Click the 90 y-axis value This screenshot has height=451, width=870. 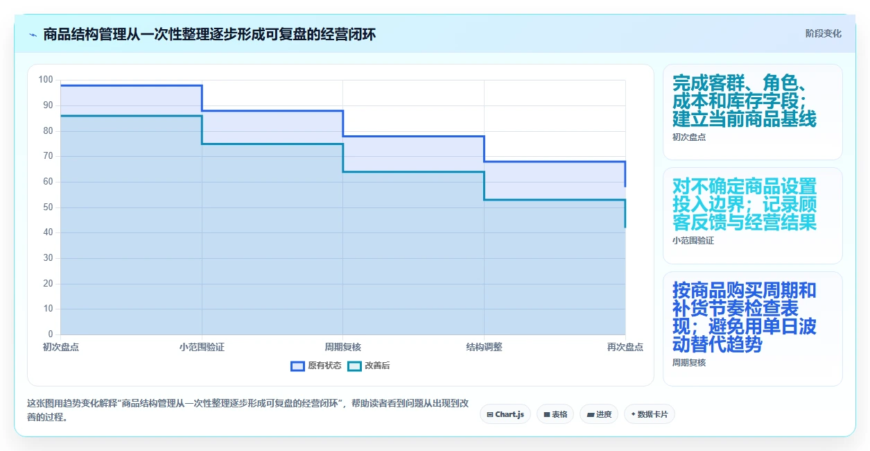tap(48, 105)
